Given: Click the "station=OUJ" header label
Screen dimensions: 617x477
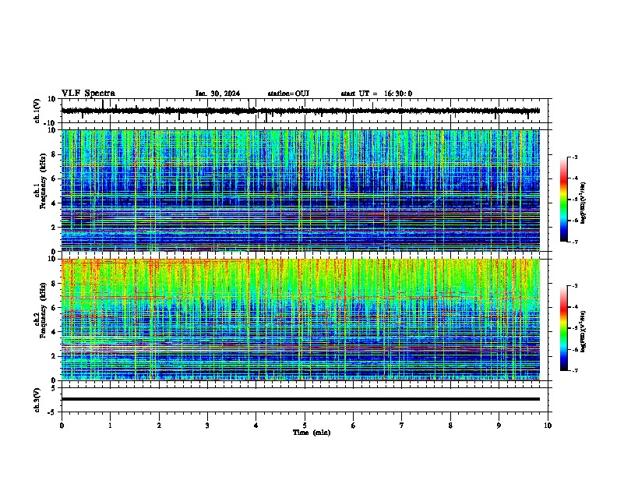Looking at the screenshot, I should click(288, 94).
